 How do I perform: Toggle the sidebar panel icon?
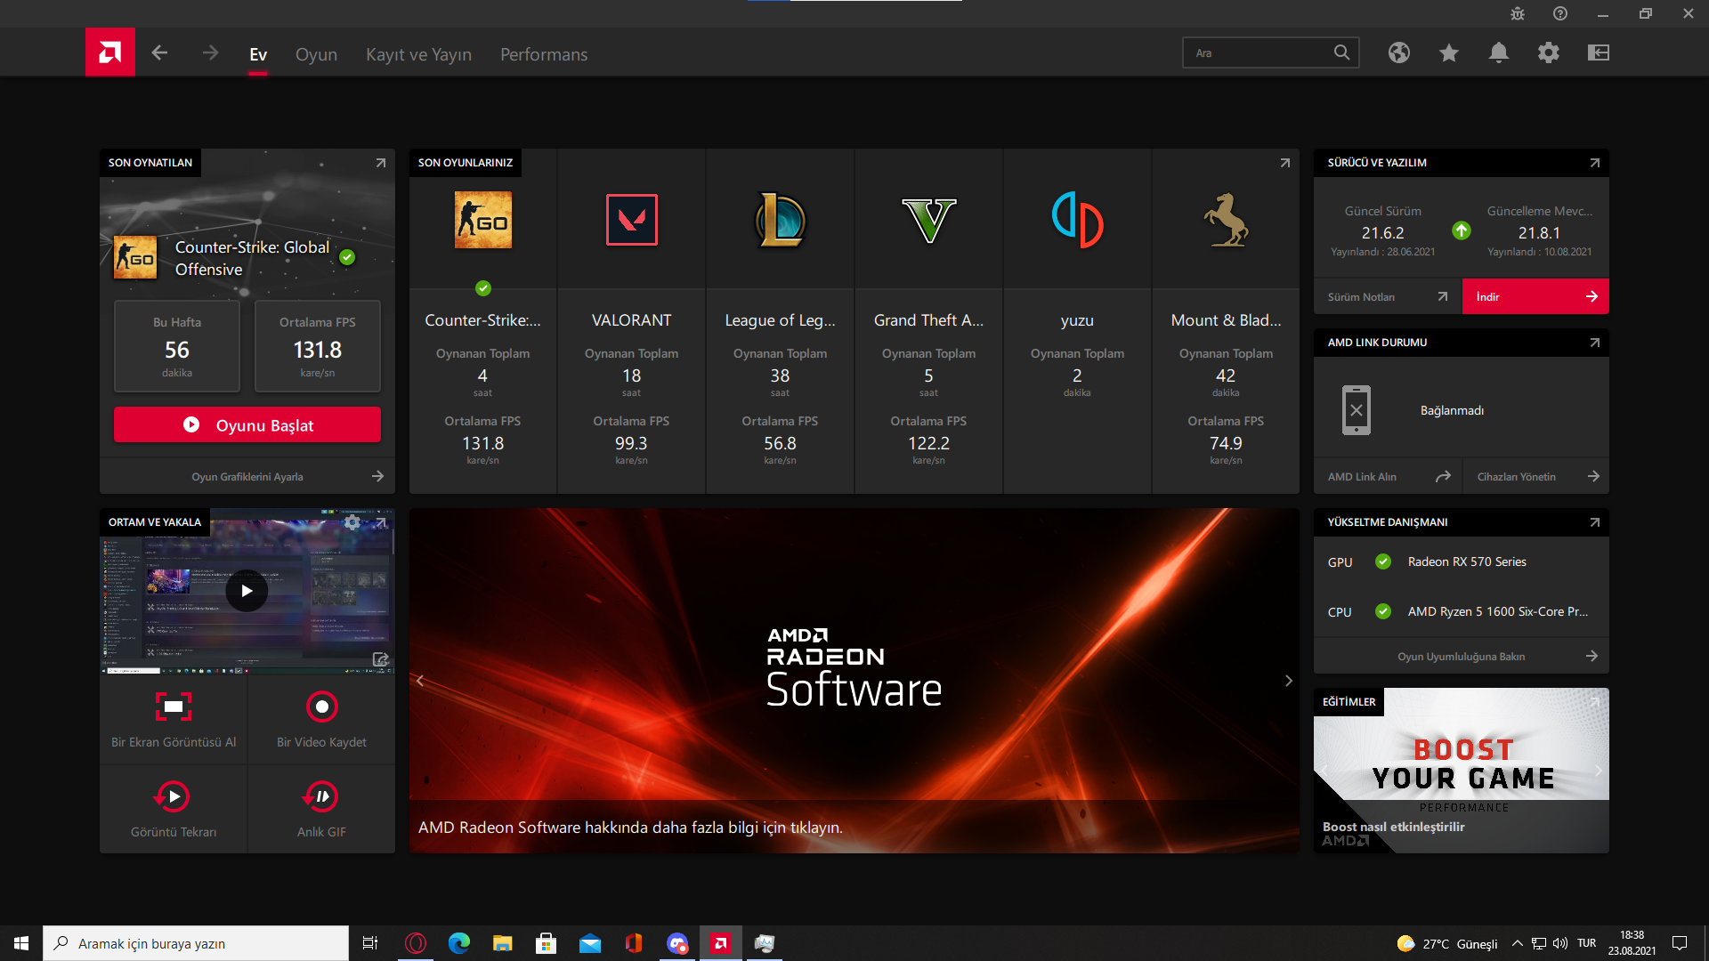(1599, 53)
